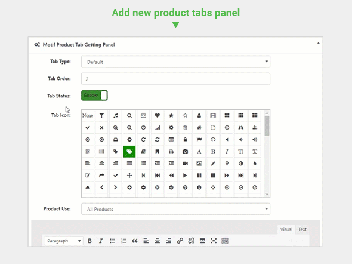Click the icon grid scroll up arrow
Image resolution: width=352 pixels, height=264 pixels.
[x=267, y=113]
